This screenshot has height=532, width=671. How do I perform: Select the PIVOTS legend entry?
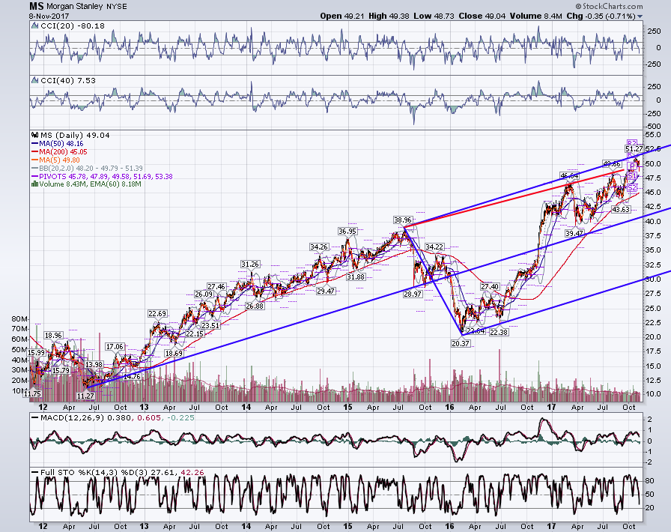coord(103,177)
